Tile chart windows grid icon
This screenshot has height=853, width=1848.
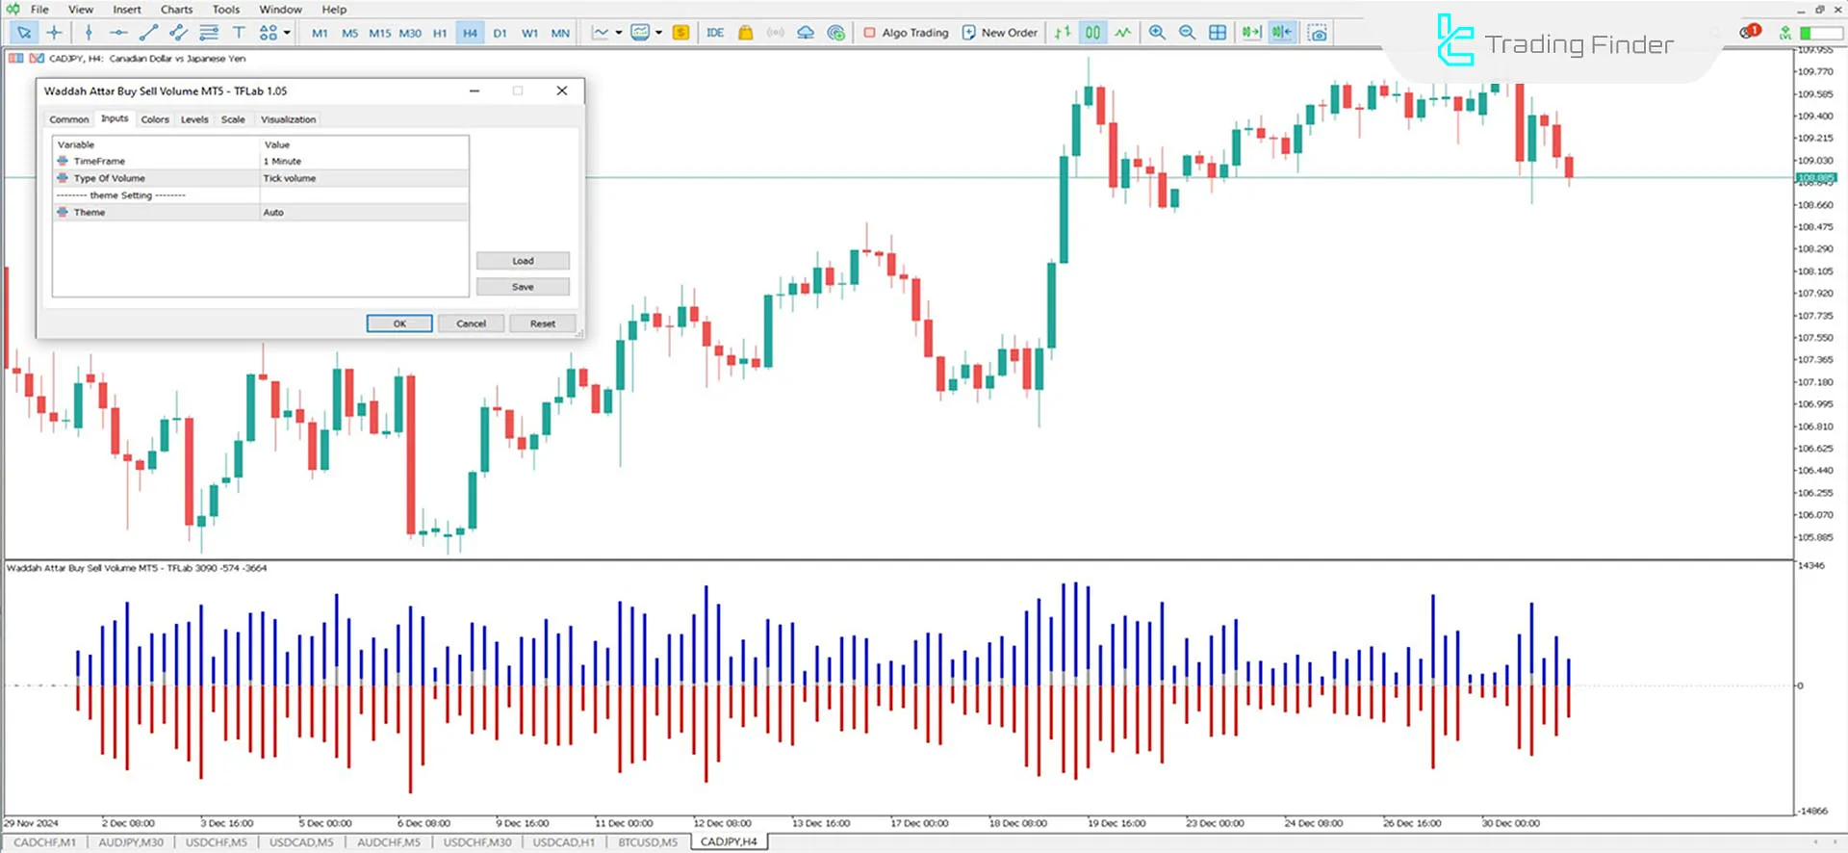tap(1218, 33)
